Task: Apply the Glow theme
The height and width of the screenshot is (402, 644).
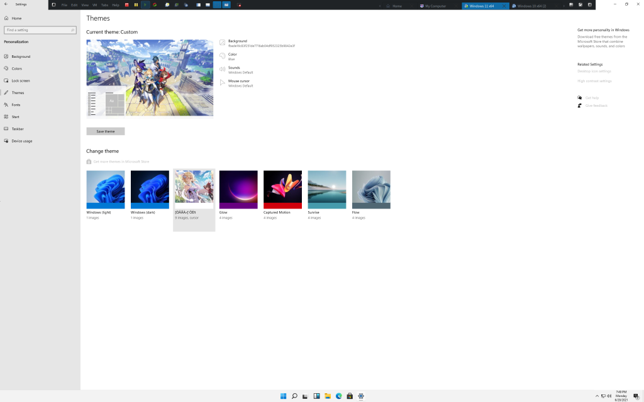Action: 238,190
